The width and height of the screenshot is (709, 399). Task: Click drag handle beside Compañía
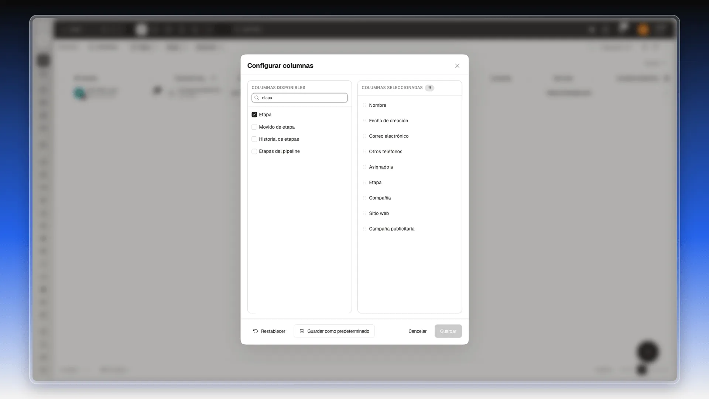point(364,198)
